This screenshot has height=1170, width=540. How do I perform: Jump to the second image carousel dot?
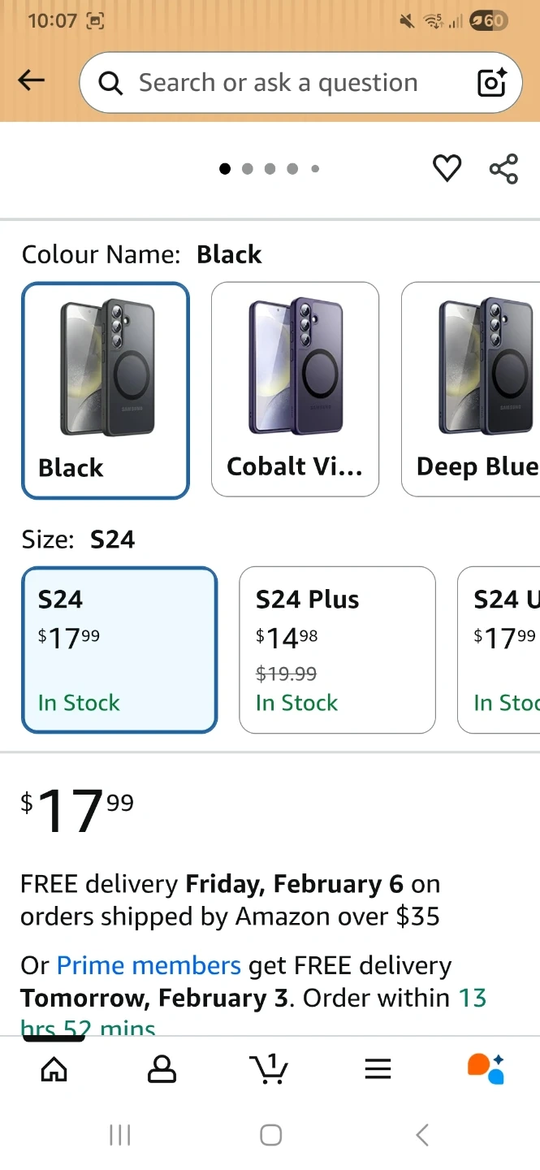pyautogui.click(x=248, y=169)
